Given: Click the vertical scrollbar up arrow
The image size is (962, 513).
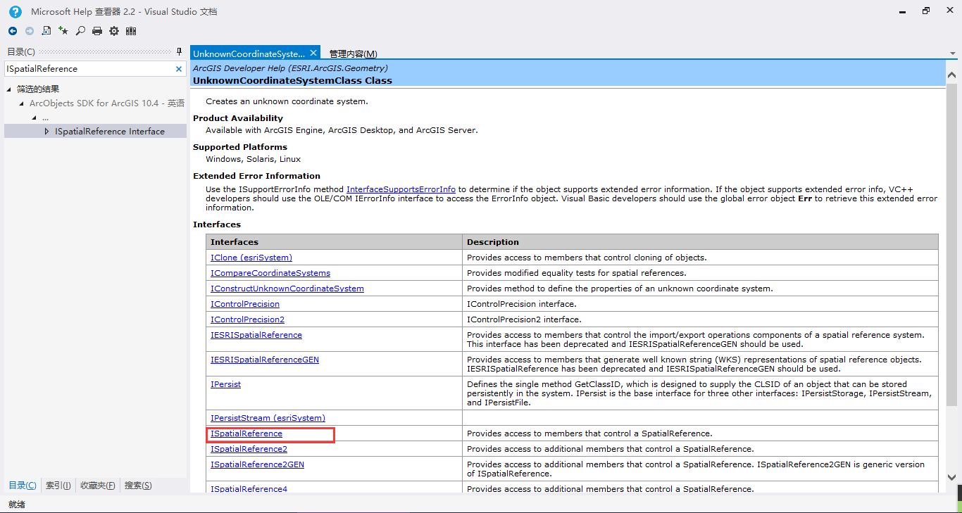Looking at the screenshot, I should [x=952, y=75].
